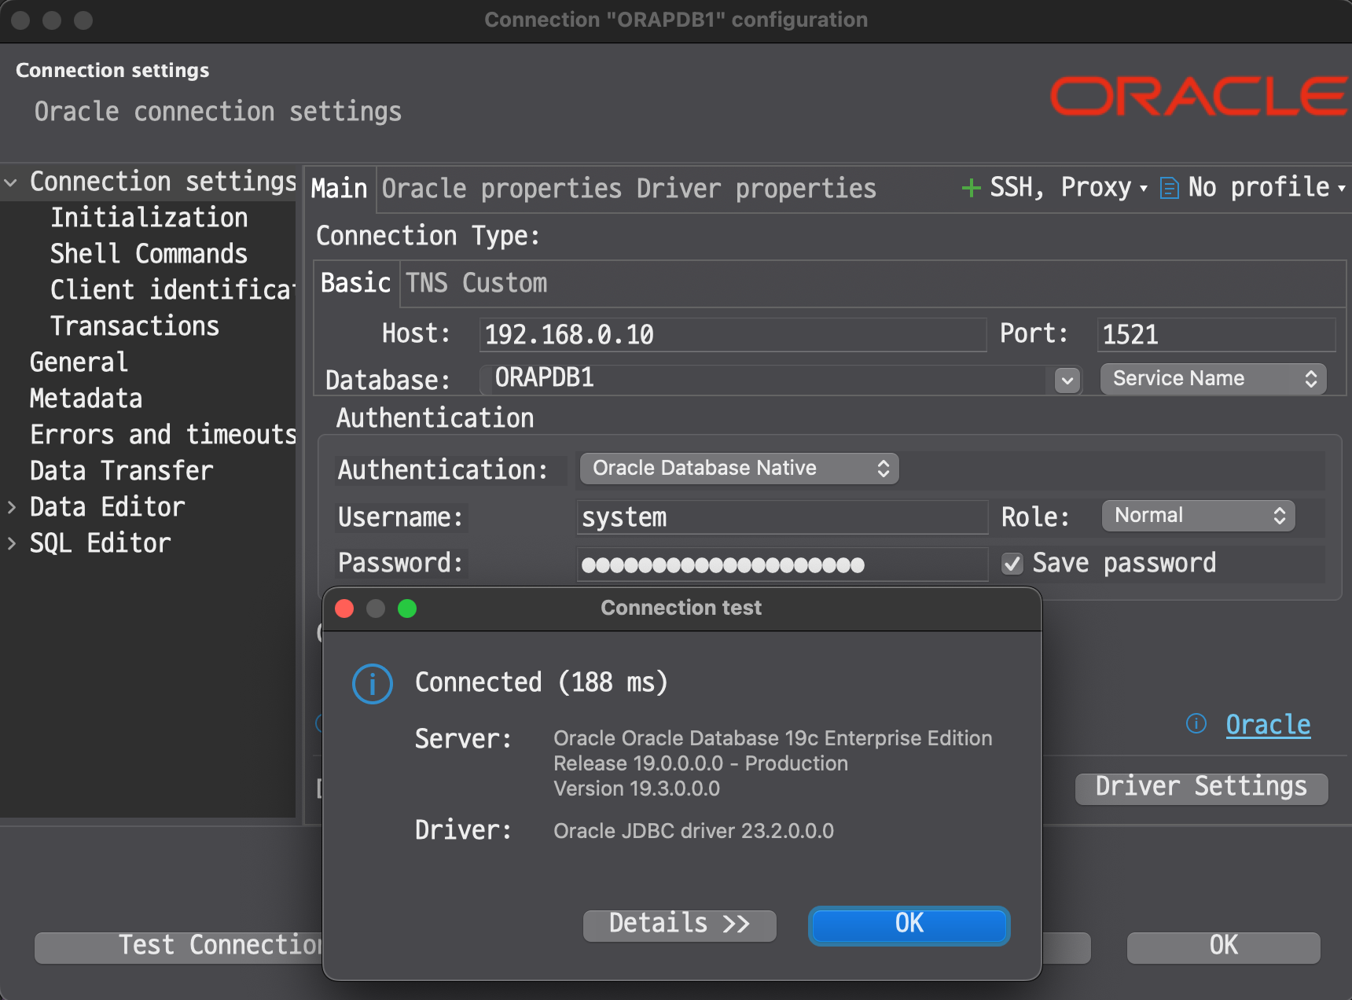Screen dimensions: 1352x1000
Task: Expand the Data Editor tree node
Action: coord(11,508)
